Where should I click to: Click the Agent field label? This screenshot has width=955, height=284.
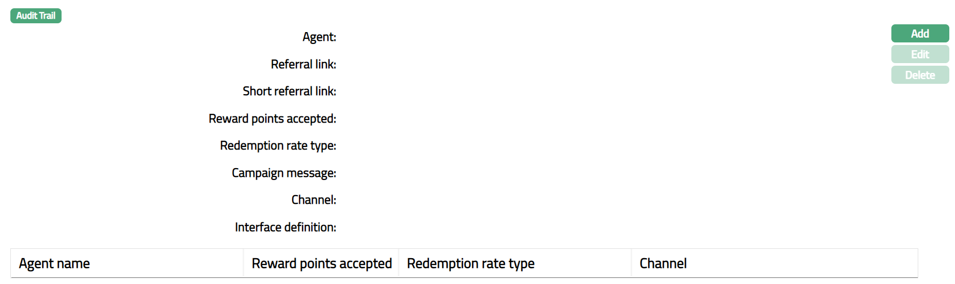(319, 37)
